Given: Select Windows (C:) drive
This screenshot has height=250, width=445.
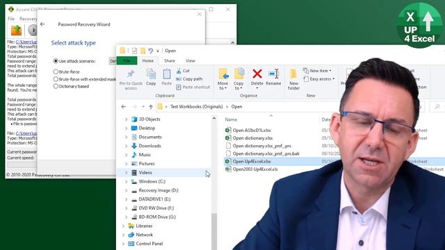Looking at the screenshot, I should (152, 181).
